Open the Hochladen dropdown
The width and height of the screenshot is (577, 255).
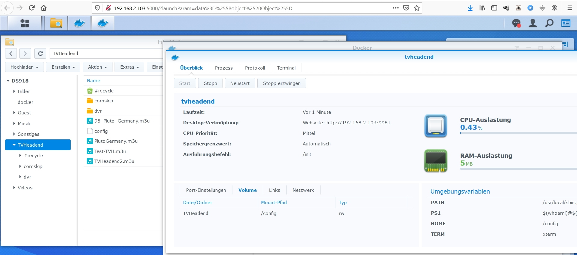[24, 67]
